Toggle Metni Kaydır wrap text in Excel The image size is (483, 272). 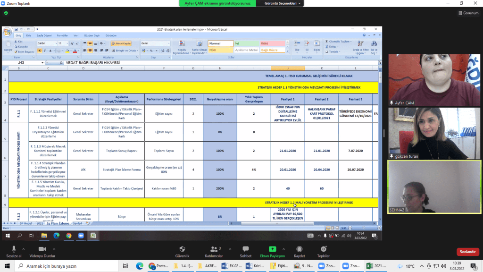[x=121, y=43]
